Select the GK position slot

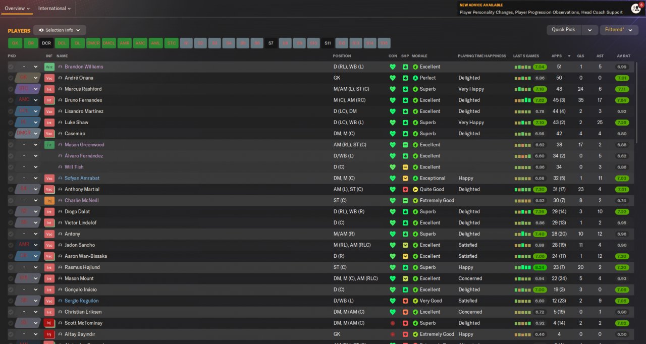coord(15,43)
